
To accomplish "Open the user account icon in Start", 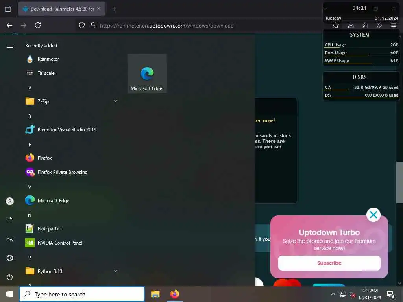I will tap(10, 201).
